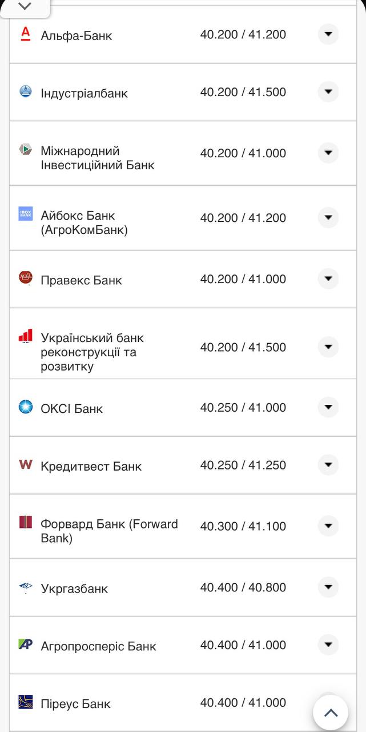Image resolution: width=366 pixels, height=732 pixels.
Task: Expand rate details for Укргазбанк
Action: point(328,587)
